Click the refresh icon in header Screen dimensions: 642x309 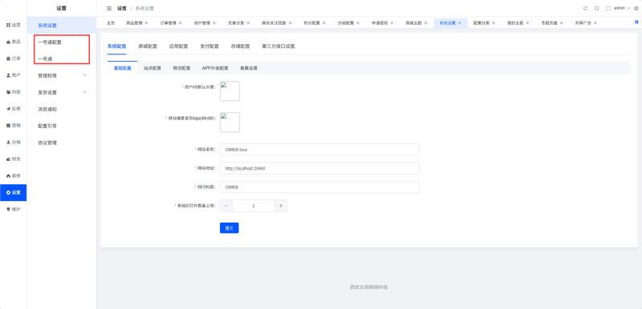point(585,8)
